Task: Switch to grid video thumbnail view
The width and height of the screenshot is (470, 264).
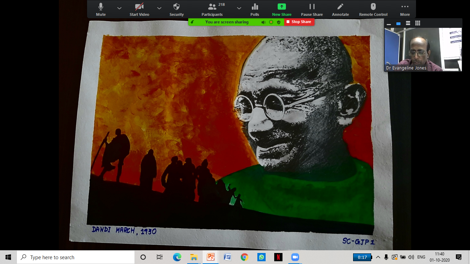Action: (x=418, y=23)
